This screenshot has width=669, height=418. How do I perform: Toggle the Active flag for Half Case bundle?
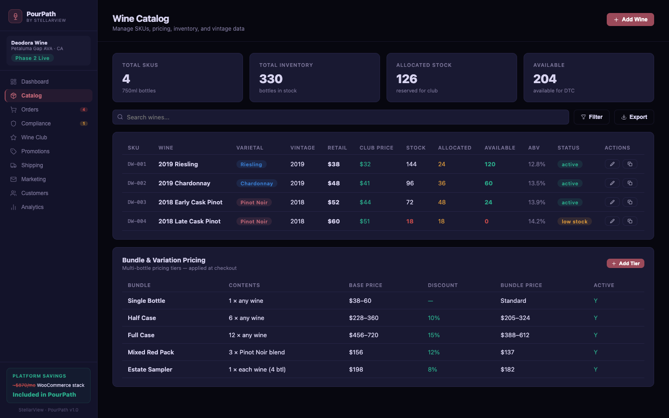596,318
